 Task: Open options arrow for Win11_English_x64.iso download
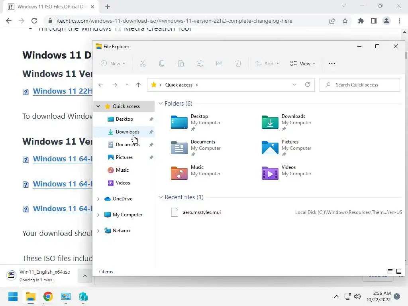tap(85, 276)
